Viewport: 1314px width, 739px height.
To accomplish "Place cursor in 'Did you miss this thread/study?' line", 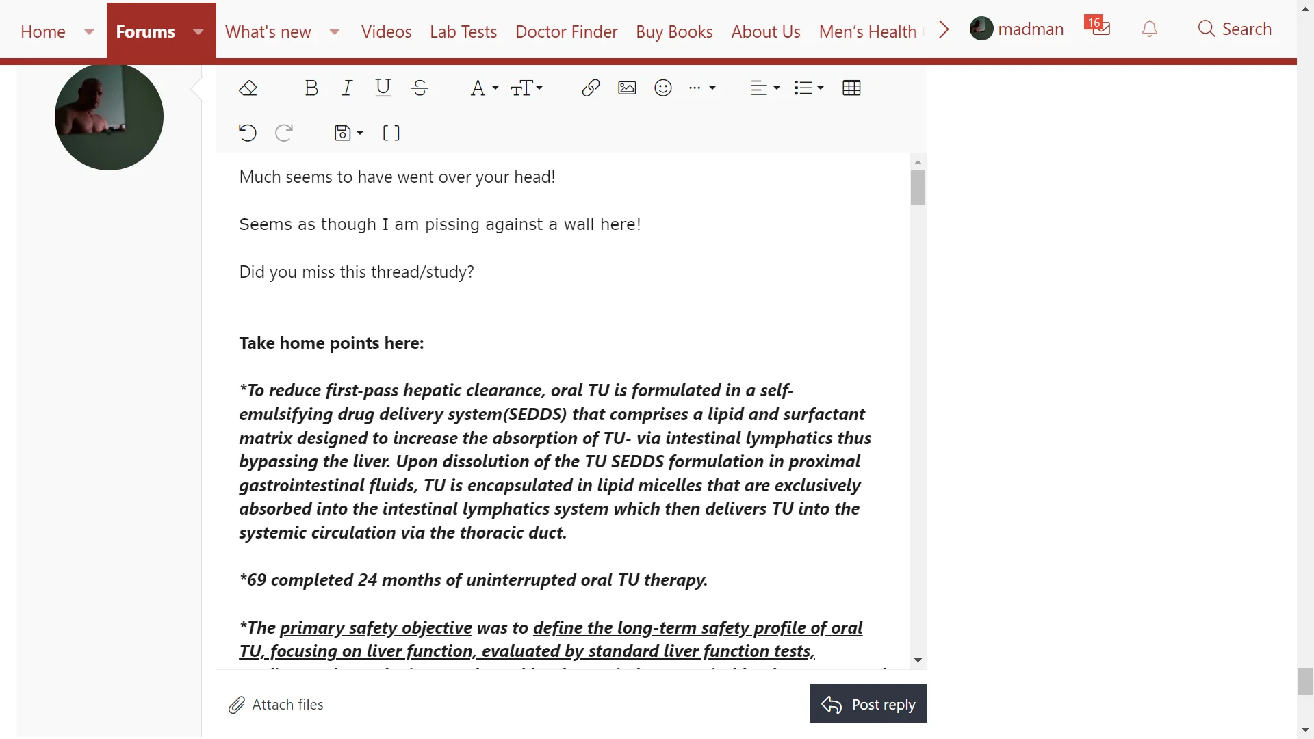I will pos(357,272).
